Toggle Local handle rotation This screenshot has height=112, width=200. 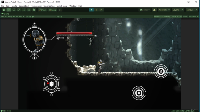[53, 10]
